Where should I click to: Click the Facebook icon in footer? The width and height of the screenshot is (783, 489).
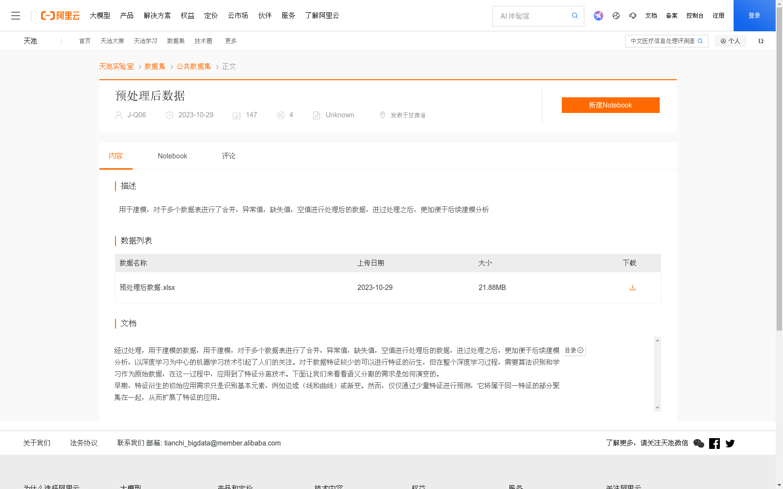[714, 444]
